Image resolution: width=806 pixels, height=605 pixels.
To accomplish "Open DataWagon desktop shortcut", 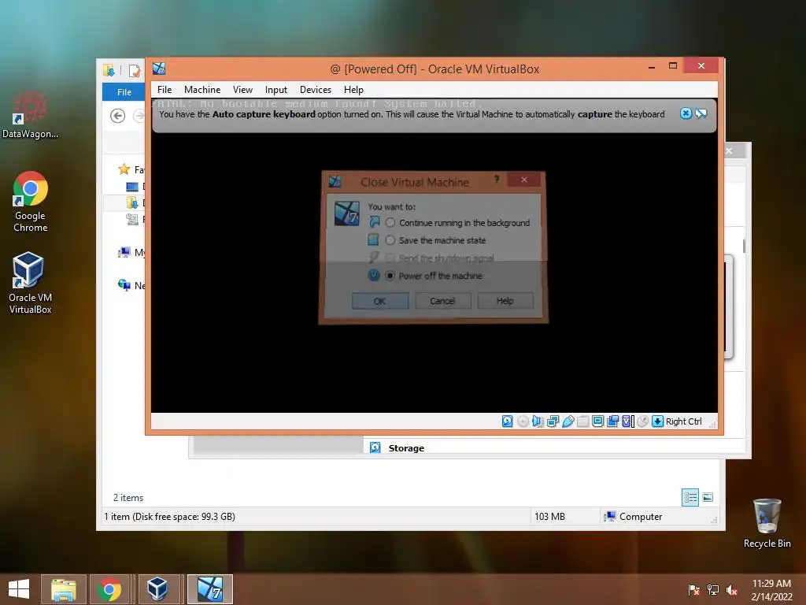I will point(30,115).
